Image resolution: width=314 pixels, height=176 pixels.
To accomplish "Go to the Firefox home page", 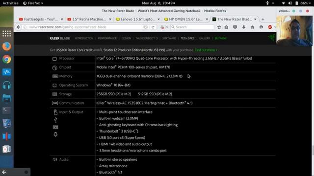I will 252,27.
